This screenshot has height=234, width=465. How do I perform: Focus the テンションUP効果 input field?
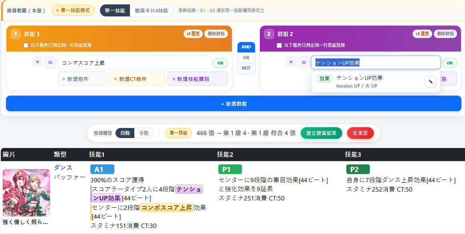click(375, 62)
